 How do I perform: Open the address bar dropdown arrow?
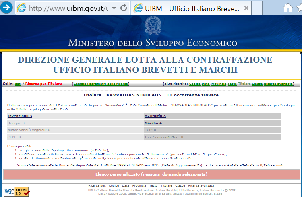pyautogui.click(x=114, y=8)
